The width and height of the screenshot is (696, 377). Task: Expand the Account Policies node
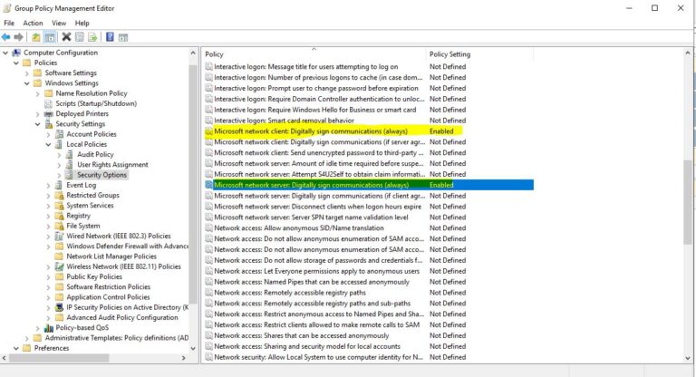point(48,134)
